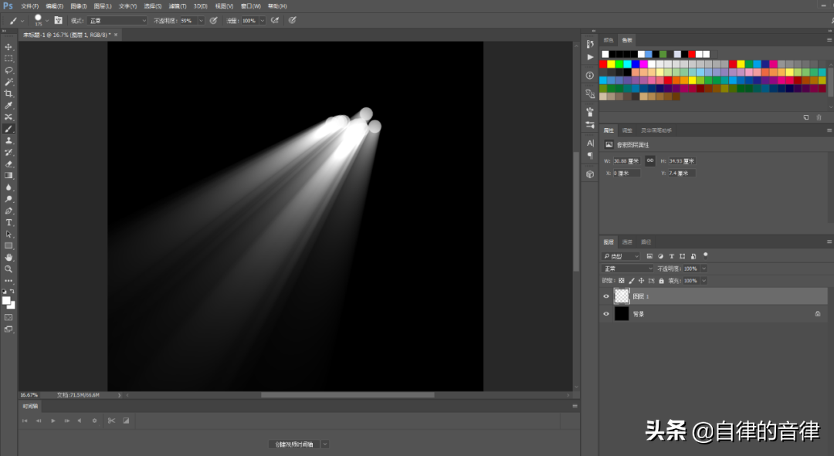Select the Magic Wand tool
Viewport: 834px width, 456px height.
tap(8, 82)
